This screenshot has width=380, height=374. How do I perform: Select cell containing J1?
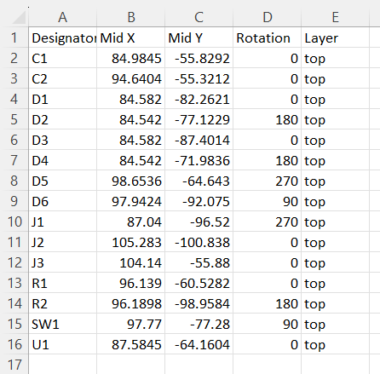point(63,222)
